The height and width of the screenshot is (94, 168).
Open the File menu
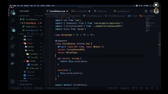(x=18, y=6)
